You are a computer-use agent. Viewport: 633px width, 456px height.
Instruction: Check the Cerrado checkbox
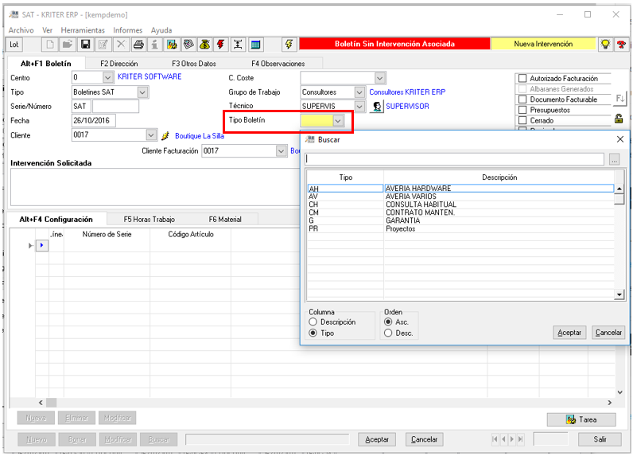(522, 120)
